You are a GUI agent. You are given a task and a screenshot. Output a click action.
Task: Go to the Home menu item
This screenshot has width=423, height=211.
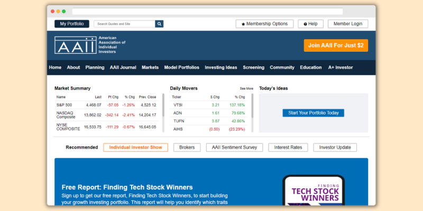click(x=55, y=68)
